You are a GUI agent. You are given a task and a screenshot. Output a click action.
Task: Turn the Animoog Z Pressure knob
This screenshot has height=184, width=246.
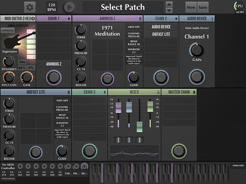coord(81,46)
